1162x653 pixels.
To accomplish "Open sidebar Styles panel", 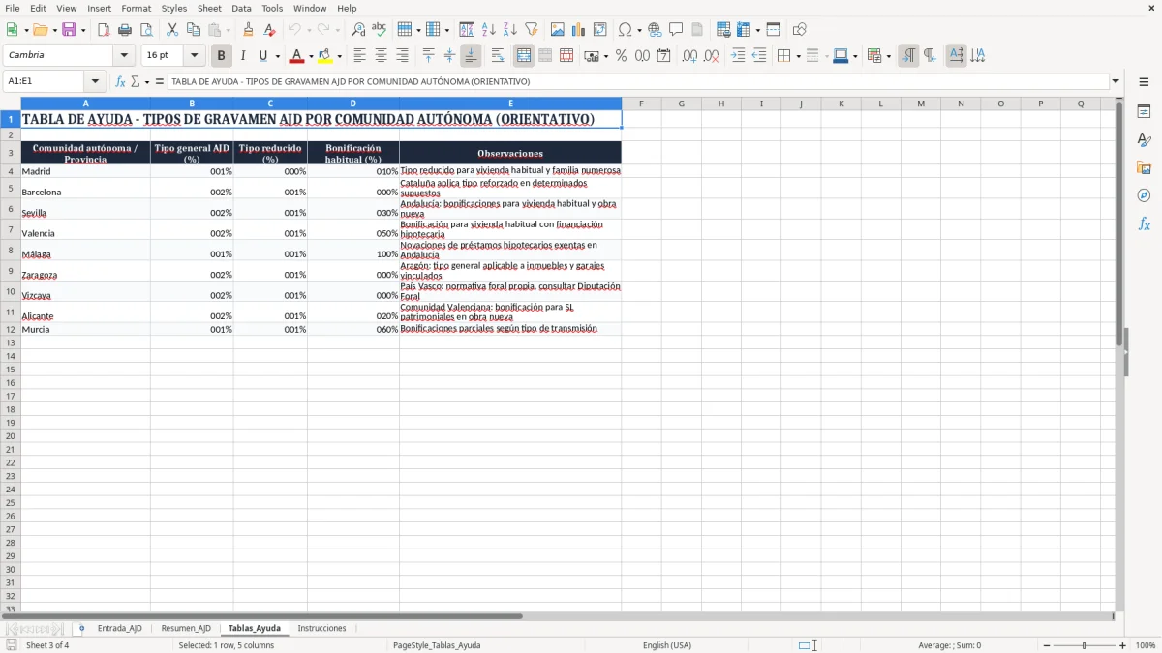I will point(1144,139).
